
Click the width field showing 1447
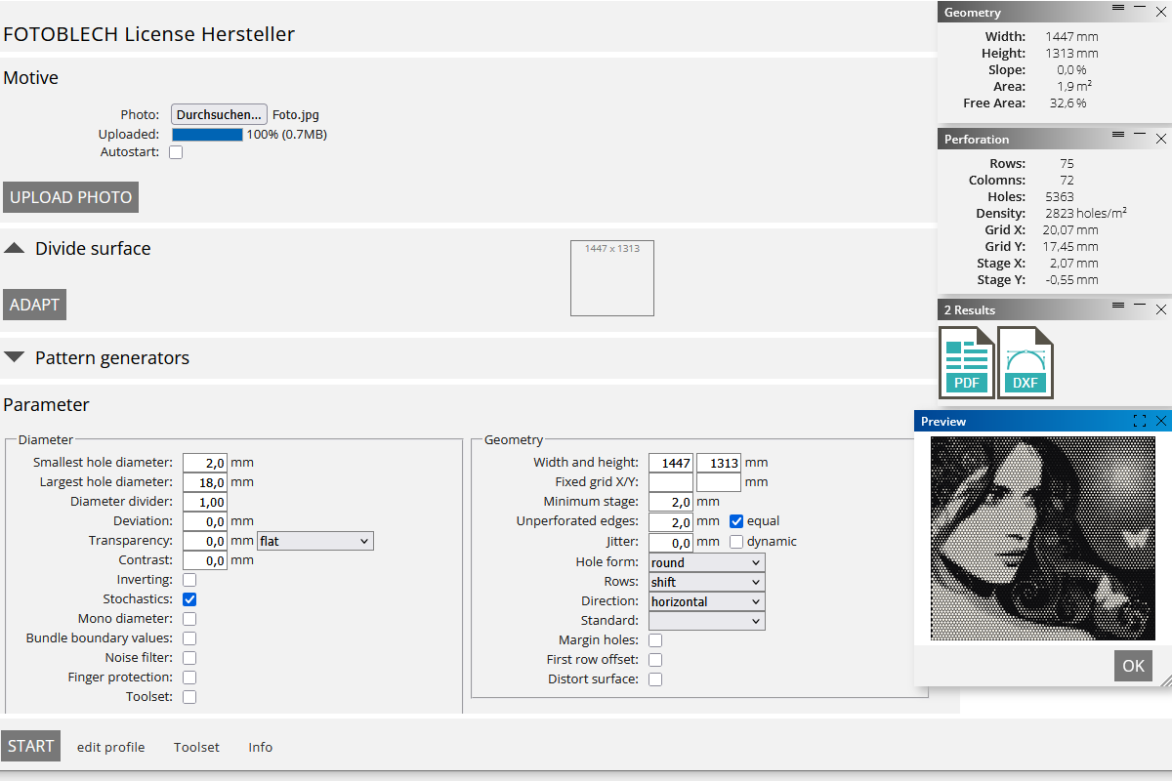click(x=671, y=463)
